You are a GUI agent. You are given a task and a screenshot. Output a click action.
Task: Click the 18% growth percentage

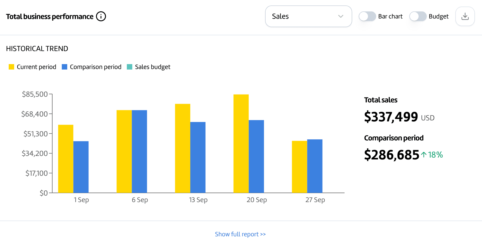(435, 155)
